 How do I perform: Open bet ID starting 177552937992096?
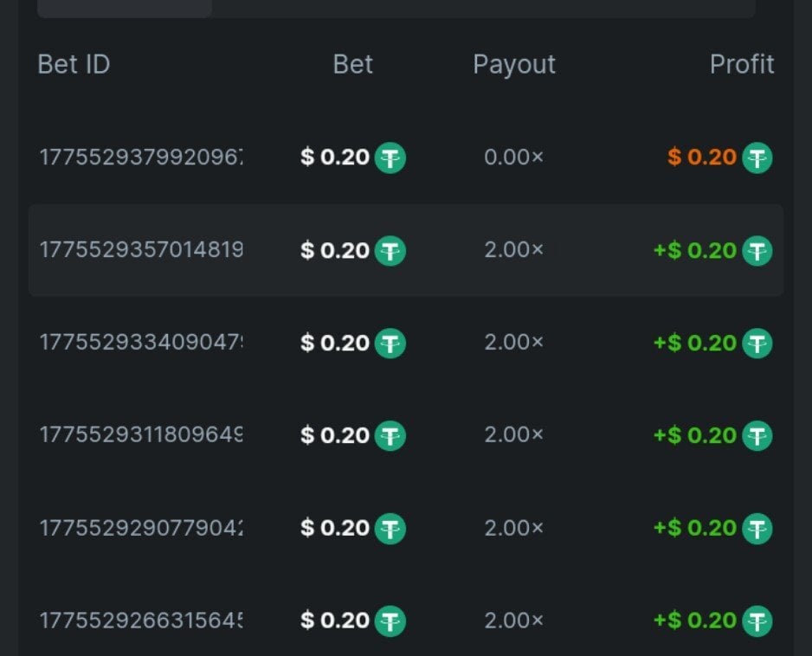[x=141, y=158]
